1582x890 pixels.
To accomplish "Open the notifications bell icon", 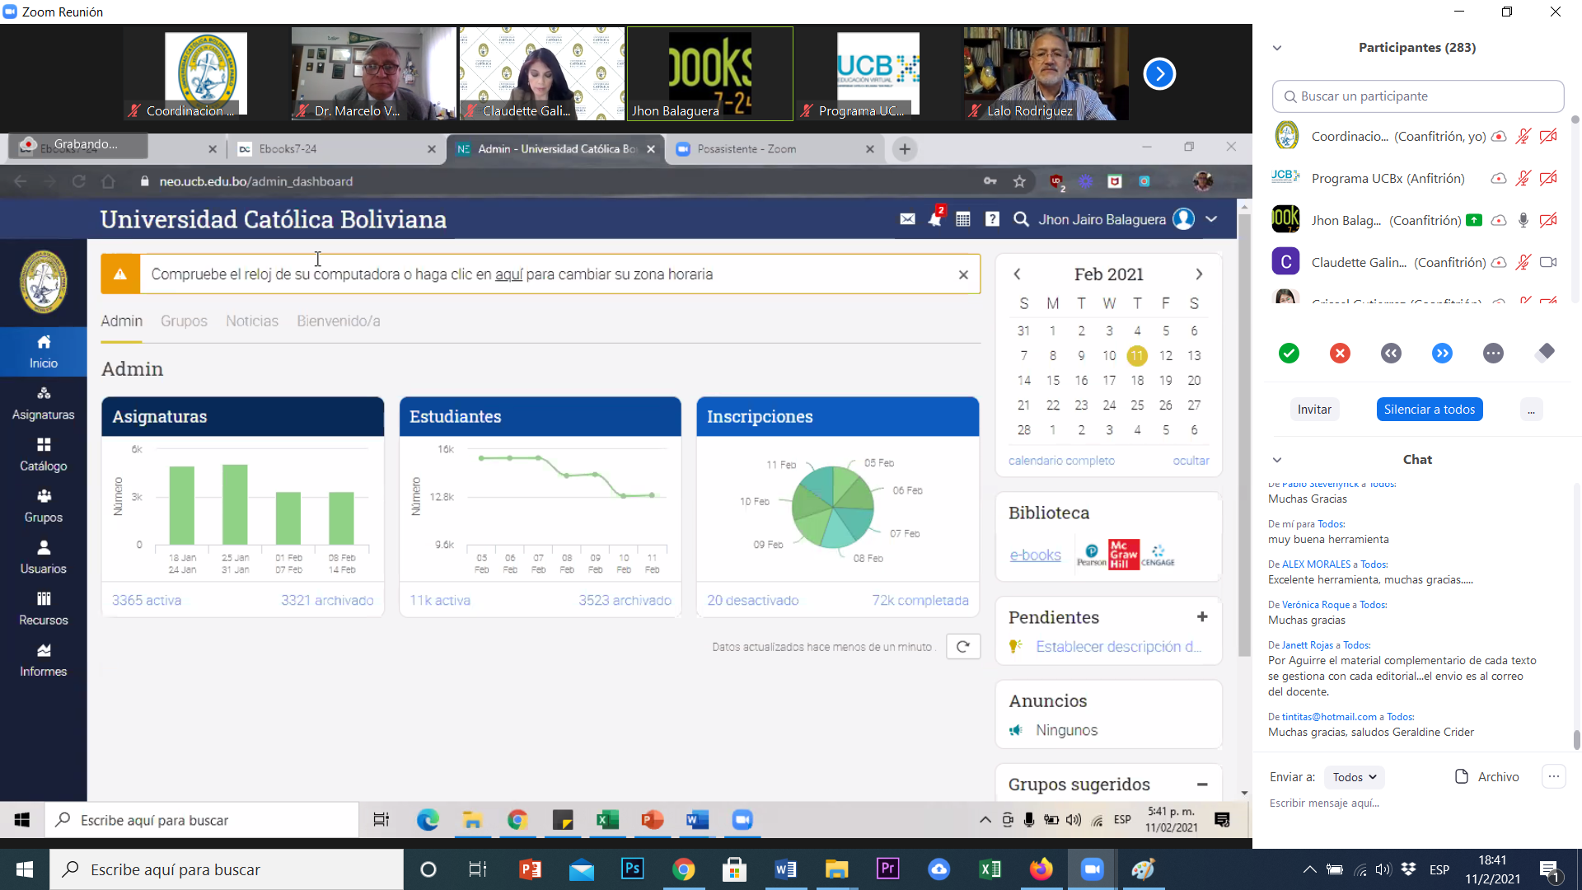I will point(934,219).
